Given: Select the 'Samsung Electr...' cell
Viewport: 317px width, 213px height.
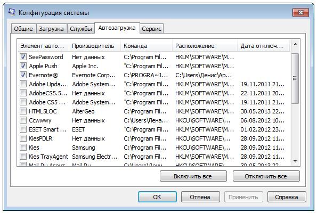Looking at the screenshot, I should tap(95, 157).
